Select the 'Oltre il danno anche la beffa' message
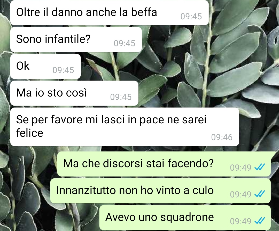The height and width of the screenshot is (231, 279). point(110,13)
